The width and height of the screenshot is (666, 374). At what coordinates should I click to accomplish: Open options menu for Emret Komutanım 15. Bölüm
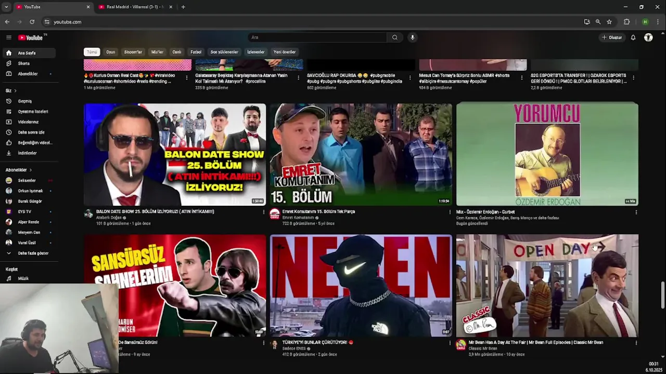coord(450,212)
